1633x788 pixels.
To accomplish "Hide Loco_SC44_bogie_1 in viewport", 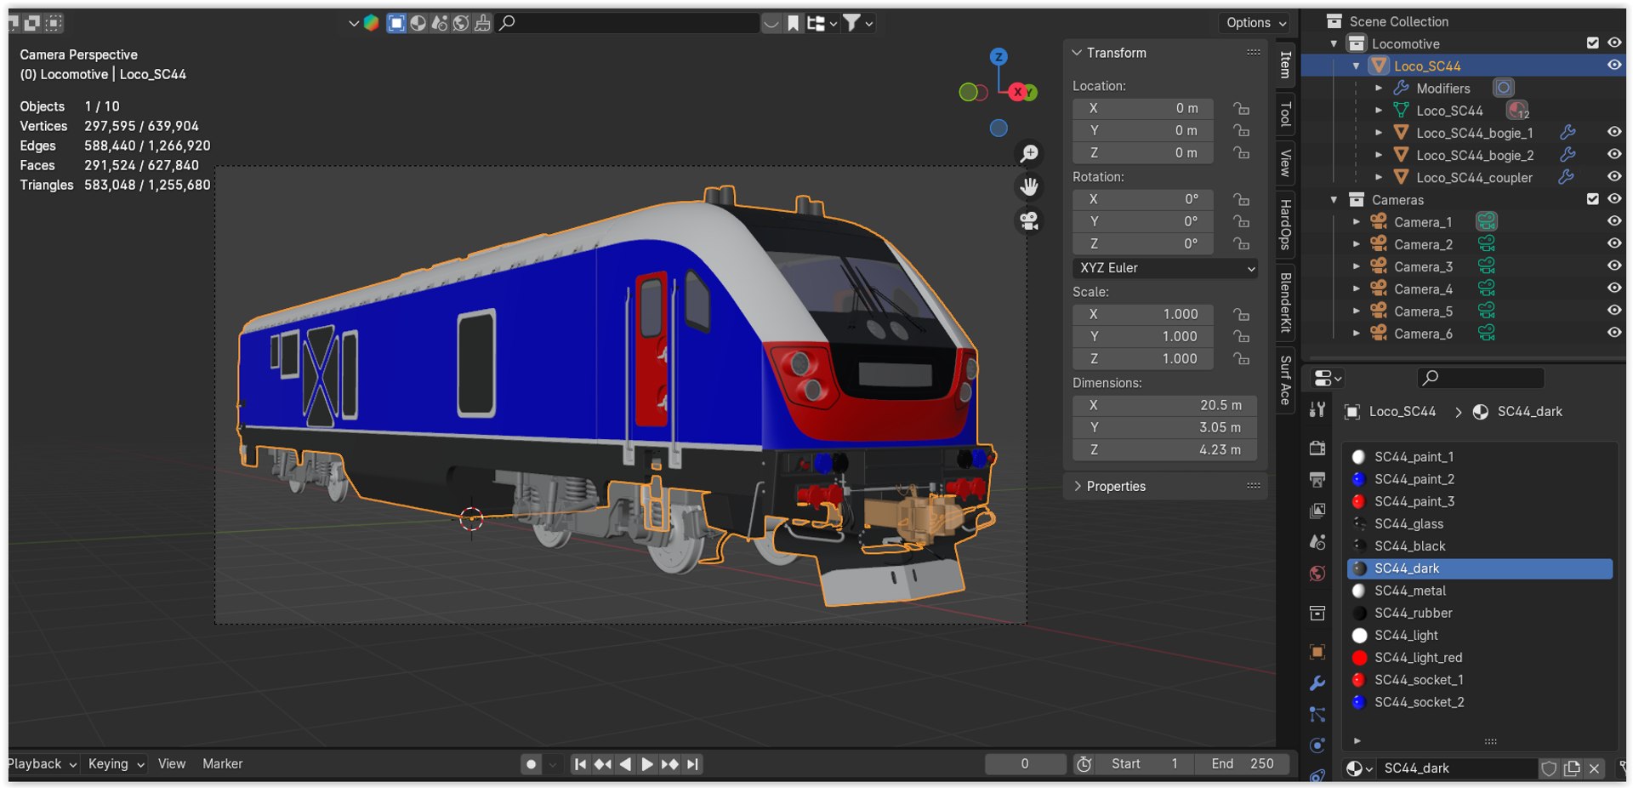I will (1613, 132).
